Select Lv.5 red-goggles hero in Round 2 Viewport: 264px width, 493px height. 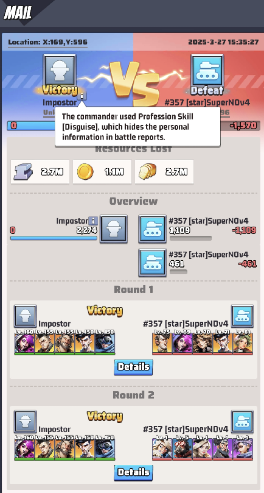pos(182,447)
